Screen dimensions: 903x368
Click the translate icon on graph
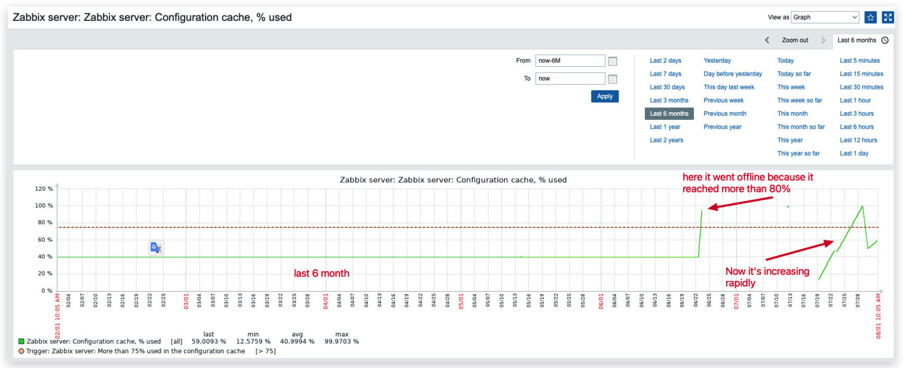156,248
